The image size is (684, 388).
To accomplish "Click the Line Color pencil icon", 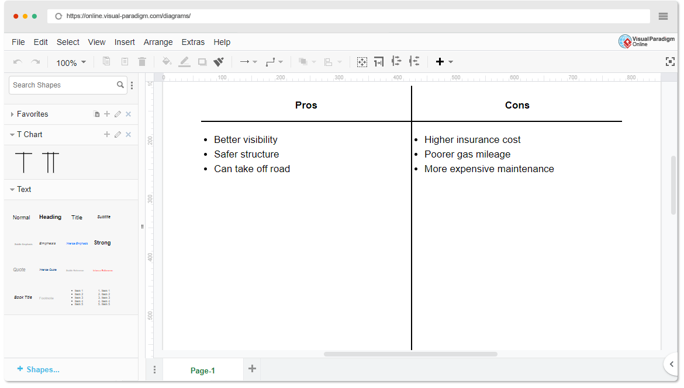I will click(x=185, y=61).
